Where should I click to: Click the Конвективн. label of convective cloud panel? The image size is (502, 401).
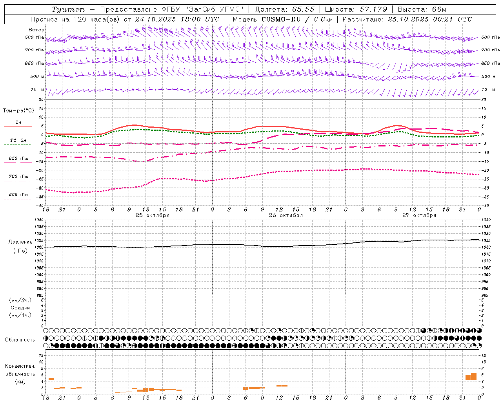[x=20, y=366]
